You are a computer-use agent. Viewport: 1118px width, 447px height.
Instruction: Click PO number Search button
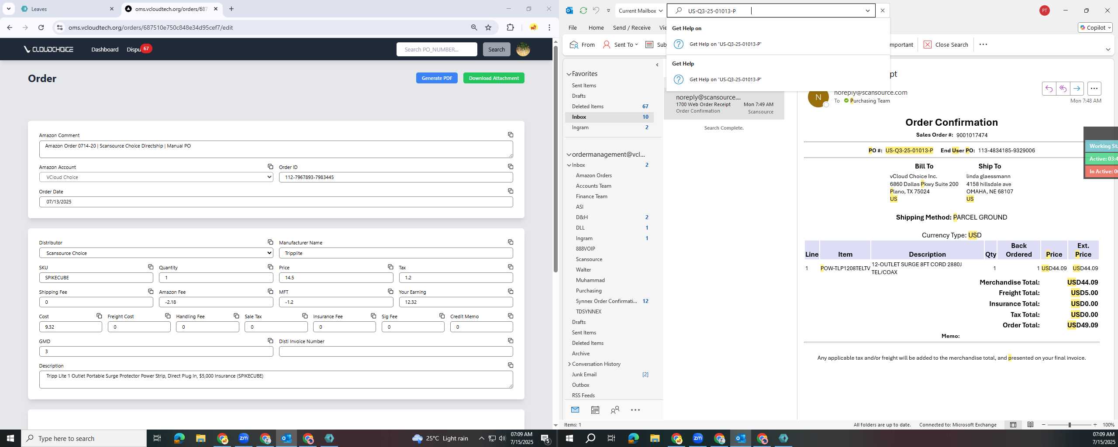click(497, 49)
